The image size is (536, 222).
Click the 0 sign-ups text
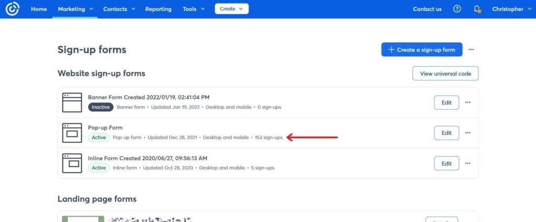click(270, 107)
